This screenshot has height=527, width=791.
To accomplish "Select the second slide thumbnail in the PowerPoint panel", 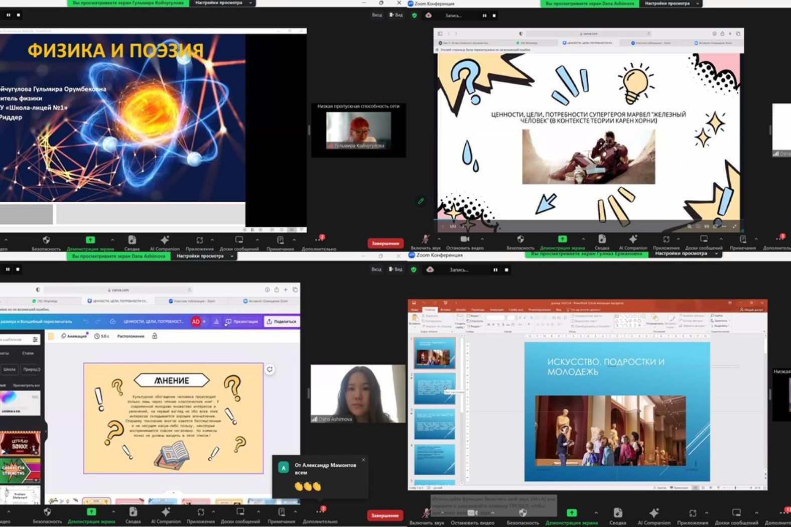I will [434, 388].
